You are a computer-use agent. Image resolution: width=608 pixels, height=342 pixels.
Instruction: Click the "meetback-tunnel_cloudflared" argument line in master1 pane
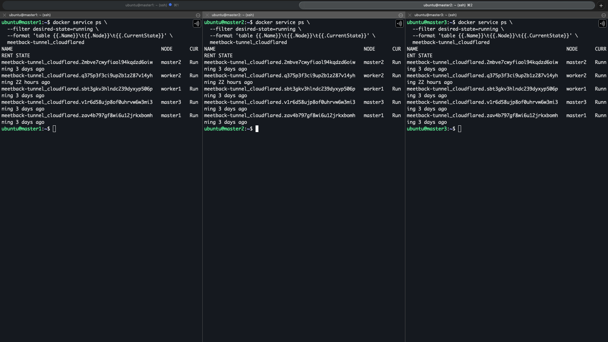click(46, 42)
